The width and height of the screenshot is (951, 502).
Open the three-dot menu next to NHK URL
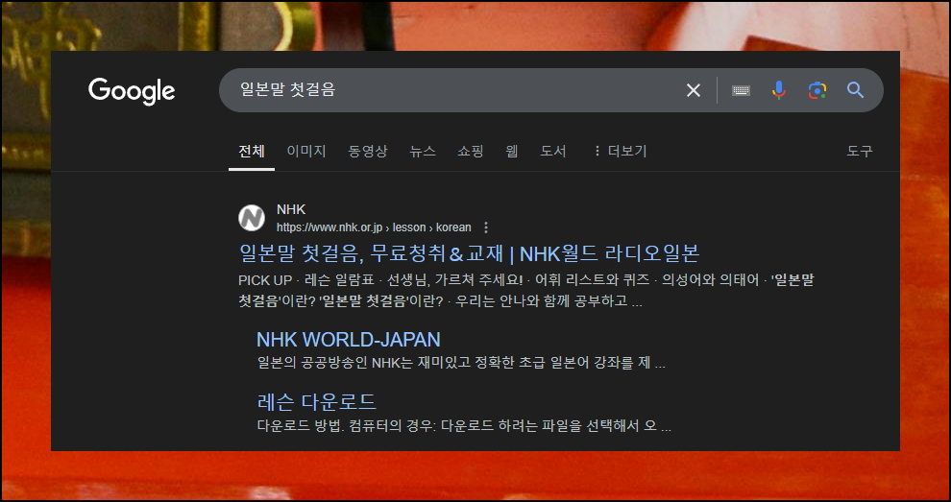(486, 227)
